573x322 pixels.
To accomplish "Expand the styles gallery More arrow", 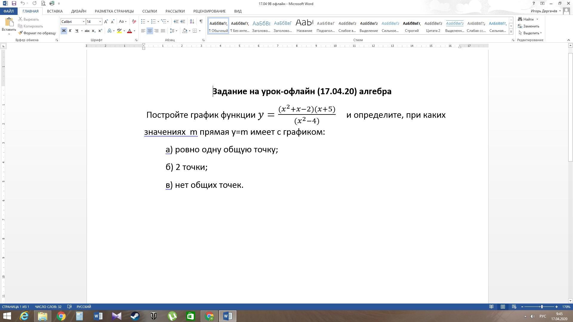I will 511,32.
